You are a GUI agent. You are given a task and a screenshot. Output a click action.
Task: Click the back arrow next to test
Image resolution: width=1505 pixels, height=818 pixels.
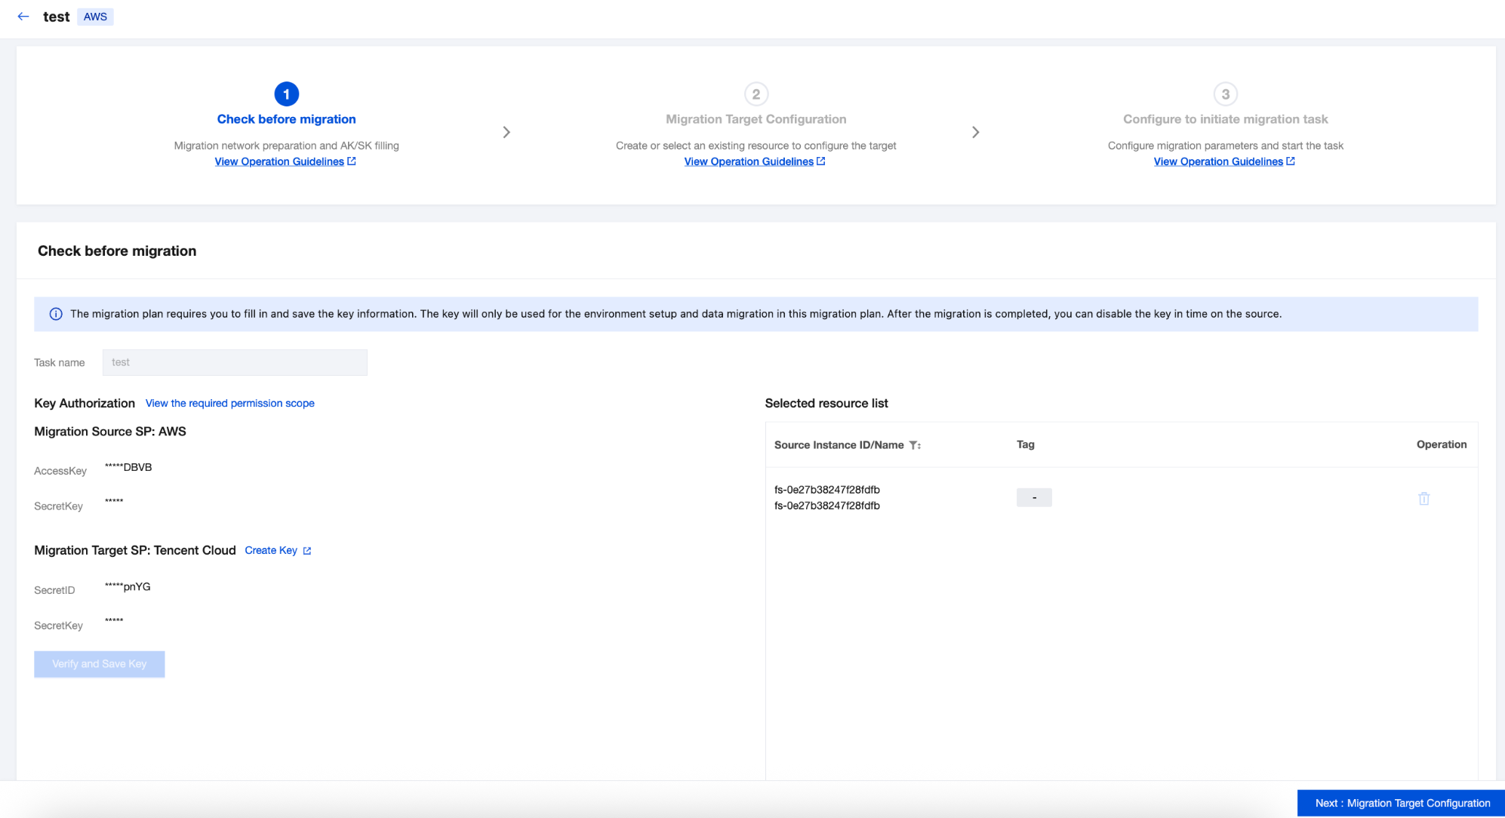[x=23, y=17]
